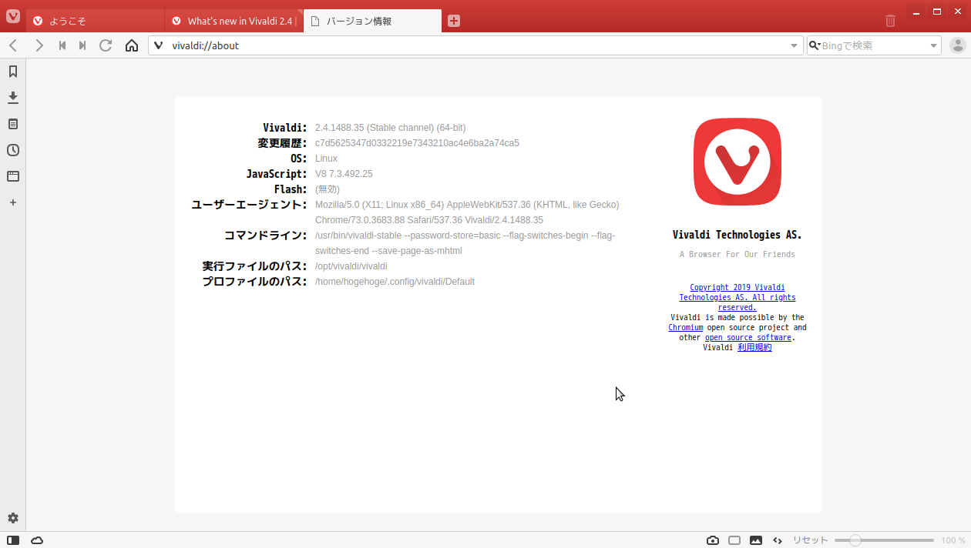Reset zoom with リセット button
The image size is (971, 548).
point(811,540)
